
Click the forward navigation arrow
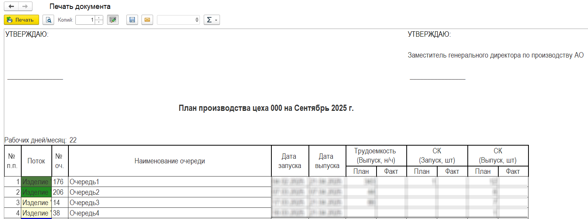pos(25,7)
